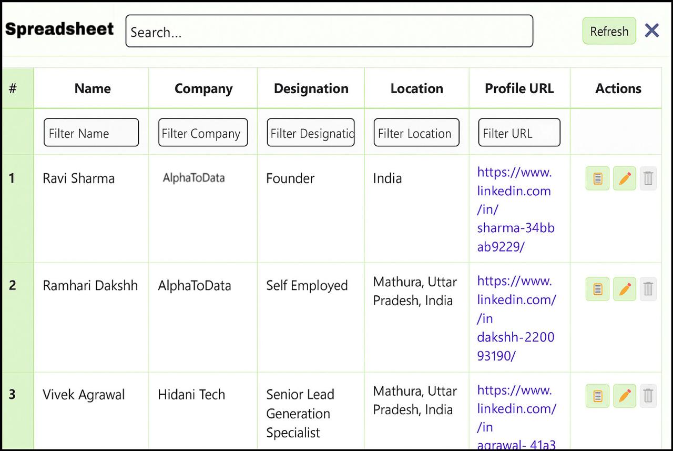Viewport: 673px width, 451px height.
Task: Copy the Vivek Agrawal row
Action: (x=597, y=396)
